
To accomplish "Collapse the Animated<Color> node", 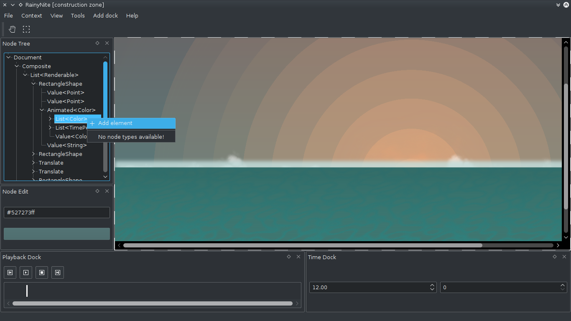I will [x=41, y=110].
